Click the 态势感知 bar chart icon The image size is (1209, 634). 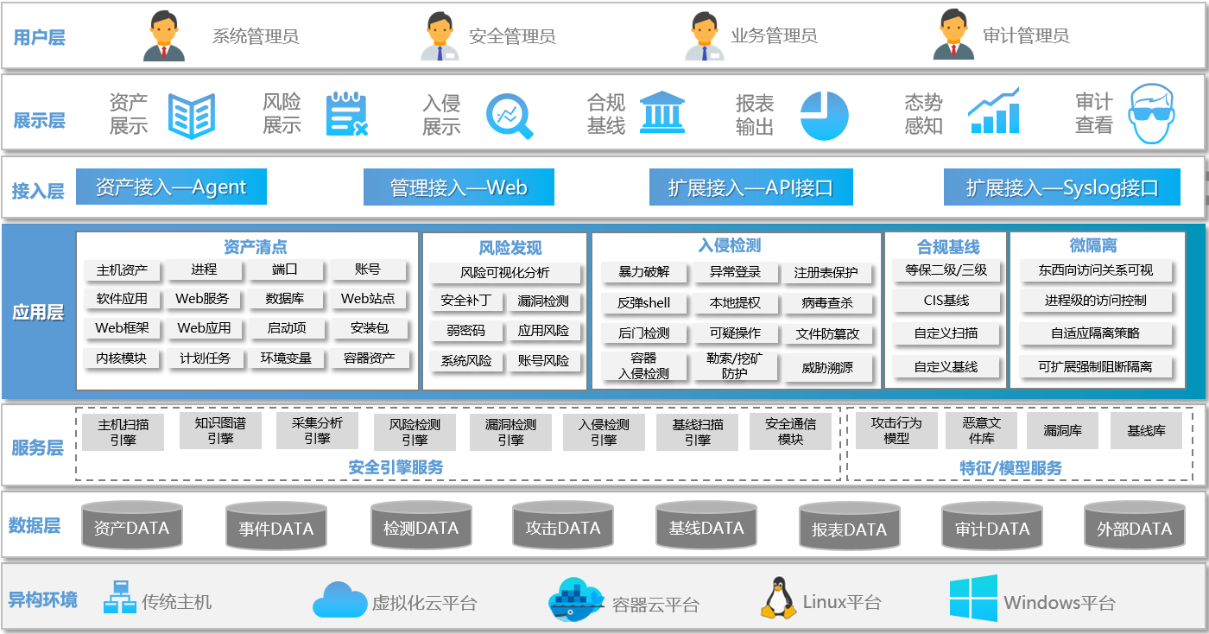pyautogui.click(x=993, y=111)
